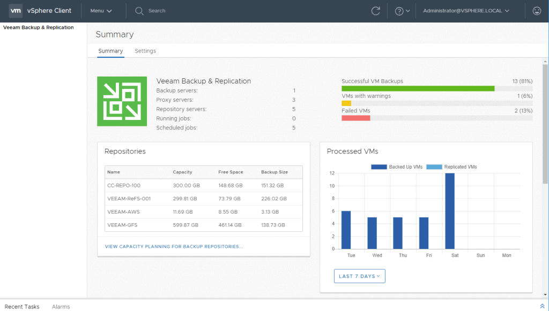Click the VMware vm logo icon
The width and height of the screenshot is (549, 311).
(16, 11)
